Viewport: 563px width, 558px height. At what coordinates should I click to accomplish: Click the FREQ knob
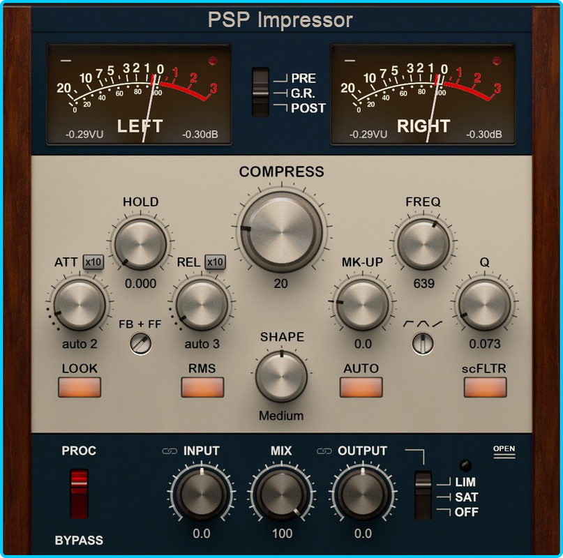pyautogui.click(x=423, y=244)
